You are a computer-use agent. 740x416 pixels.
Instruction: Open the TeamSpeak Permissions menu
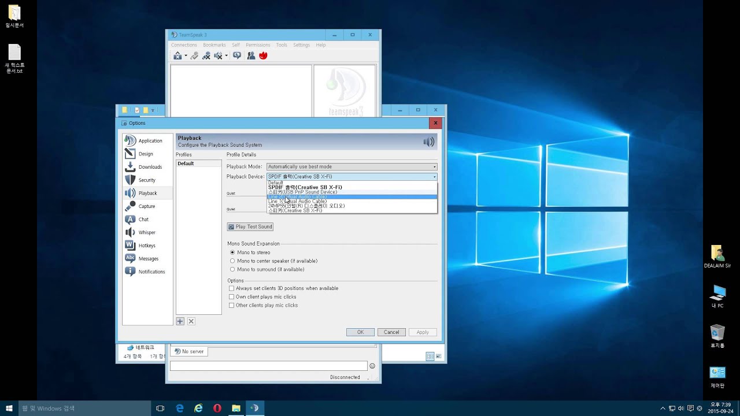coord(258,45)
